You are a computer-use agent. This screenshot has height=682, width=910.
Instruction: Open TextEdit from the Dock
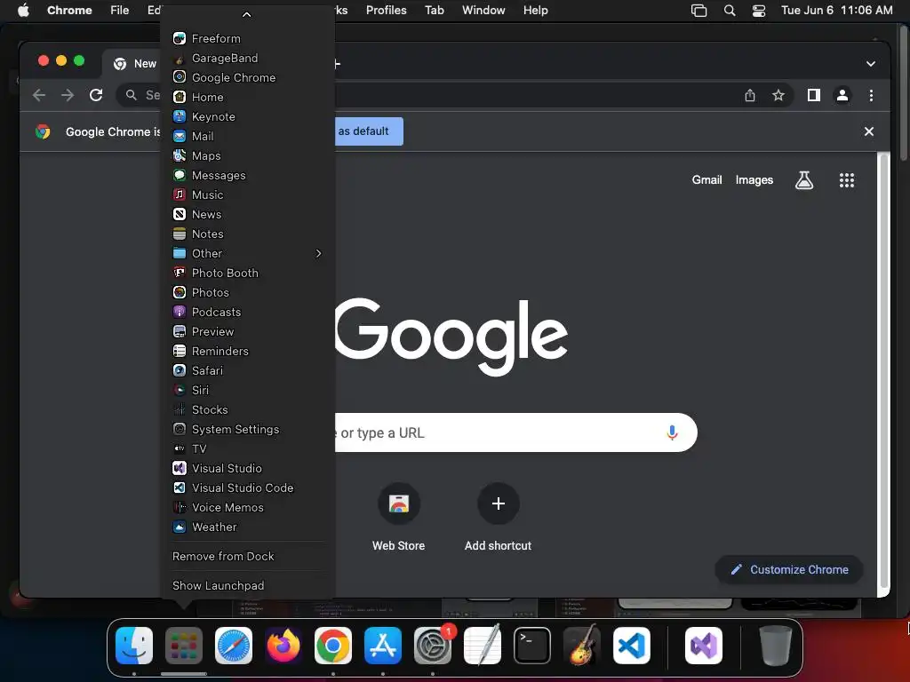(483, 646)
